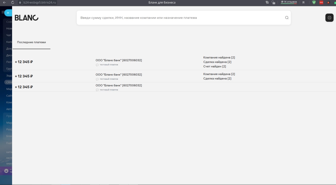Open the Счет найден [2] link
This screenshot has width=336, height=185.
coord(215,66)
